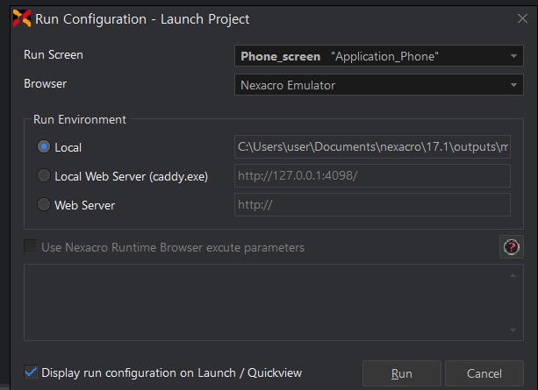538x390 pixels.
Task: Click the Run Environment group title
Action: click(80, 119)
